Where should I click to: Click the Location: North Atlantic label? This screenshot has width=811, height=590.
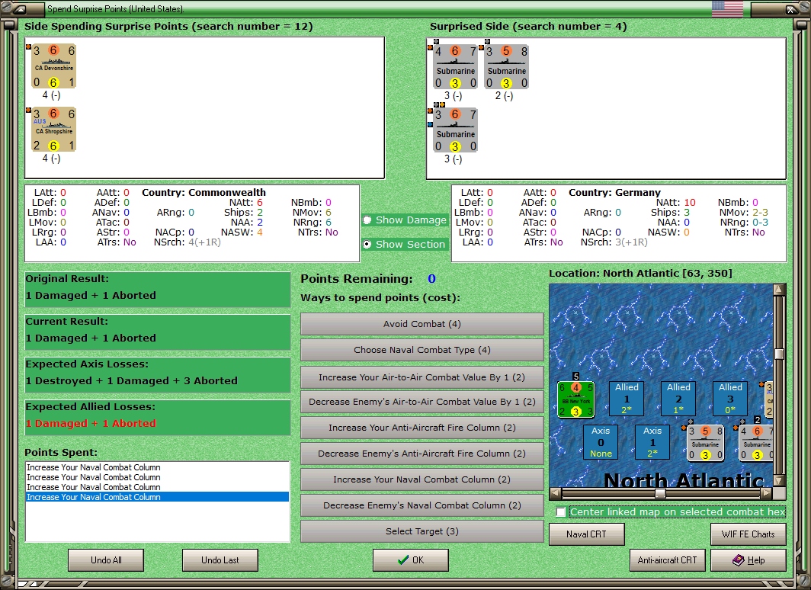pos(640,273)
